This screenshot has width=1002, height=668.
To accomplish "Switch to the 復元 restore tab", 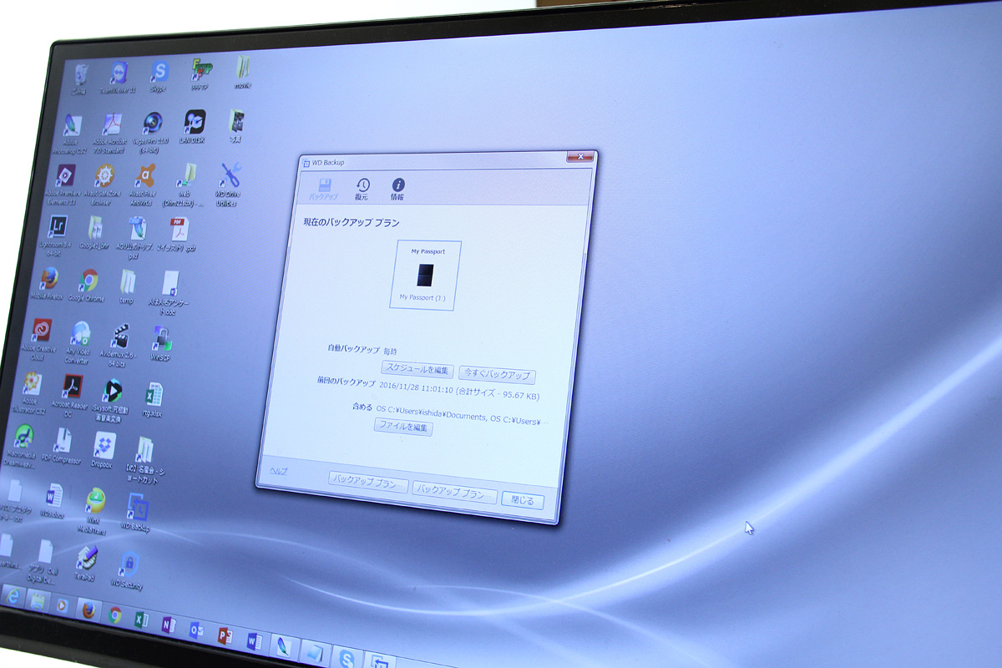I will (362, 190).
